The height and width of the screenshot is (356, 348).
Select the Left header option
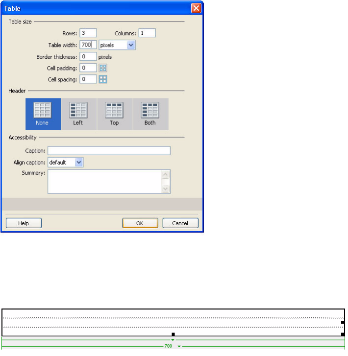click(x=79, y=115)
